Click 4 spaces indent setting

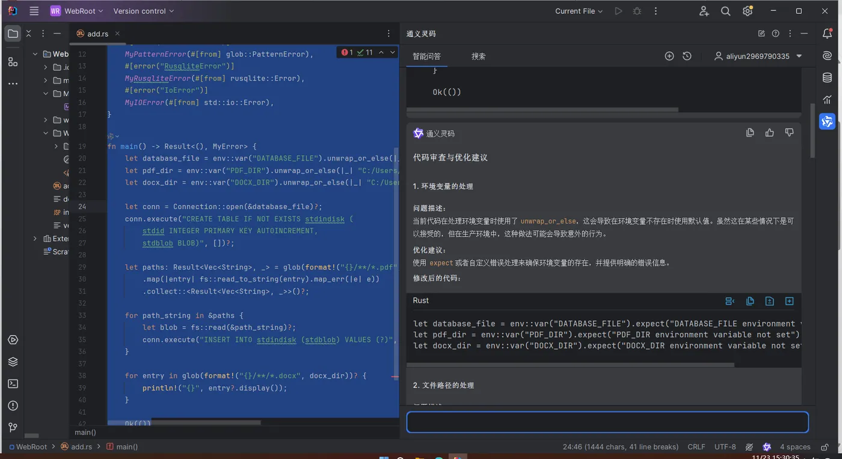[795, 447]
